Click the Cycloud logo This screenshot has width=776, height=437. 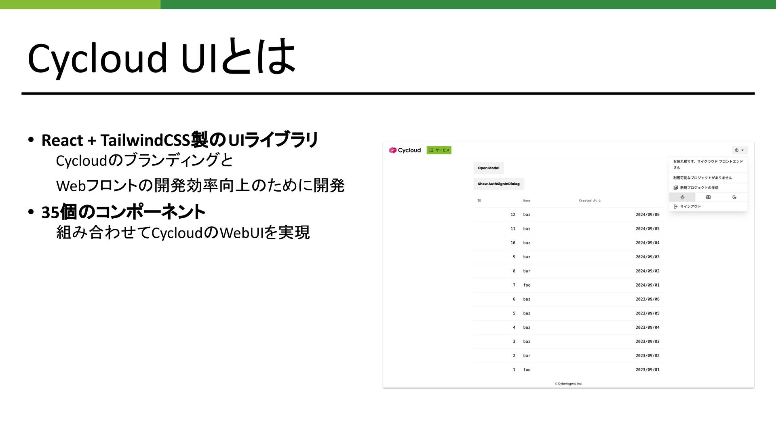(405, 150)
